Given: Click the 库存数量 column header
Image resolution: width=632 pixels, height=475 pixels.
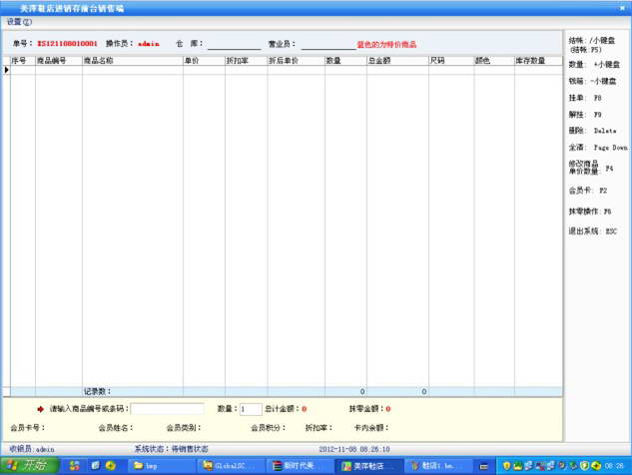Looking at the screenshot, I should pyautogui.click(x=538, y=61).
